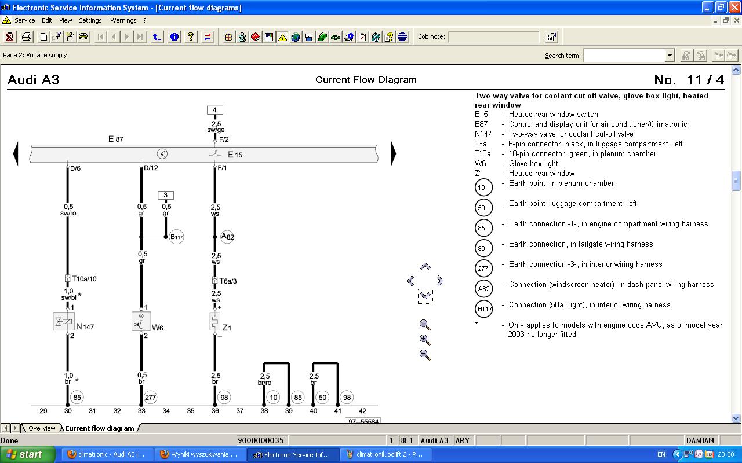The width and height of the screenshot is (742, 463).
Task: Select the Current flow diagram tab
Action: [x=99, y=428]
